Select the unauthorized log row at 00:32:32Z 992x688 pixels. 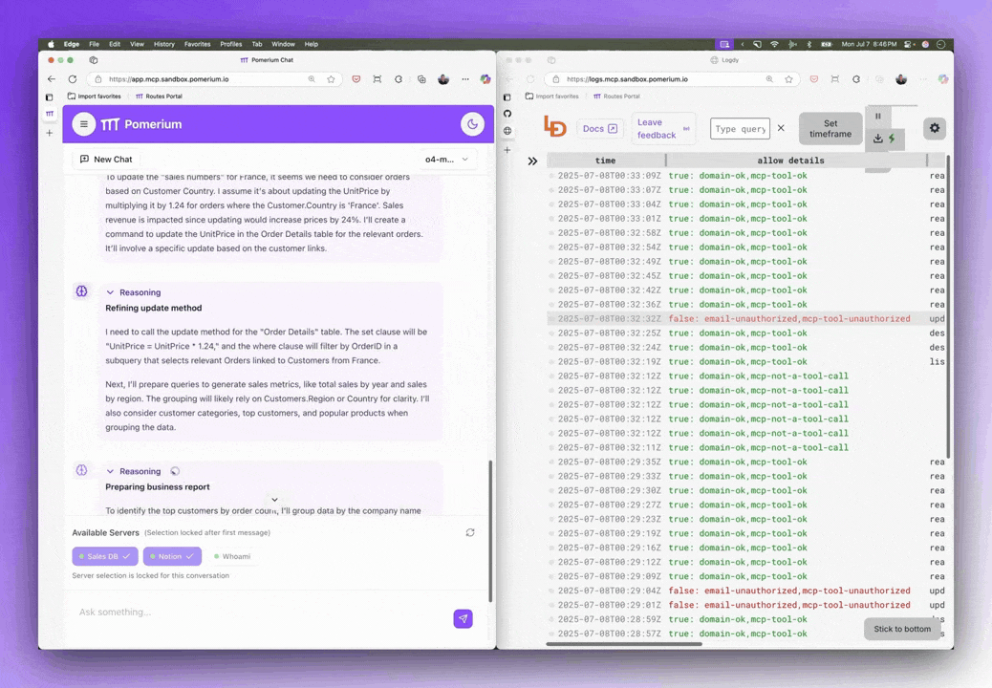(745, 319)
